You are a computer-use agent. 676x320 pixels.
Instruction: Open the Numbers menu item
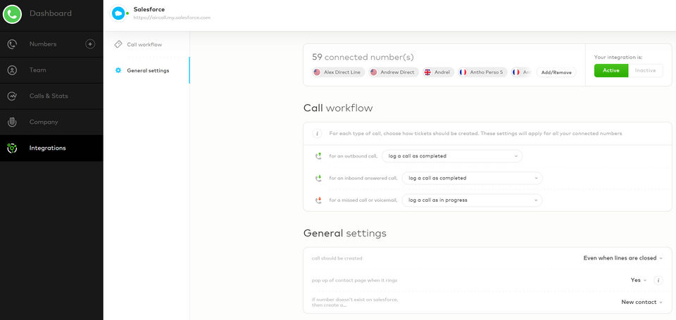[43, 44]
